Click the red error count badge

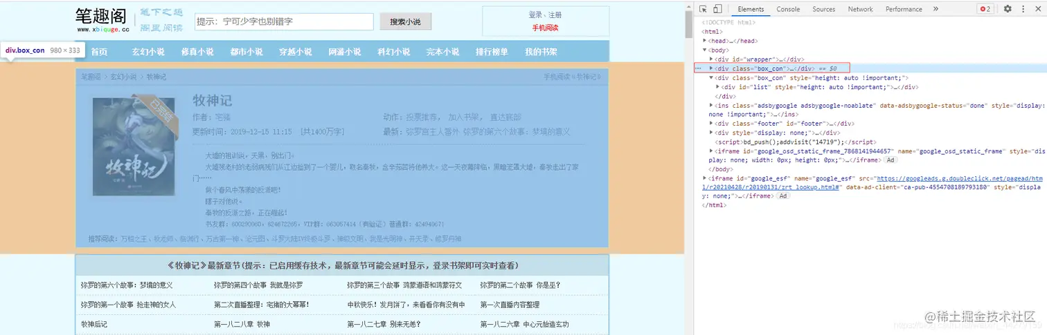click(x=985, y=9)
